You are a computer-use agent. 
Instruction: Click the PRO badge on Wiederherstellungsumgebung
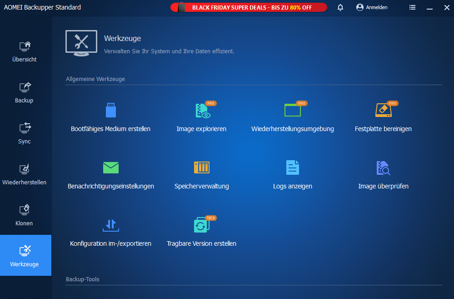click(x=302, y=103)
